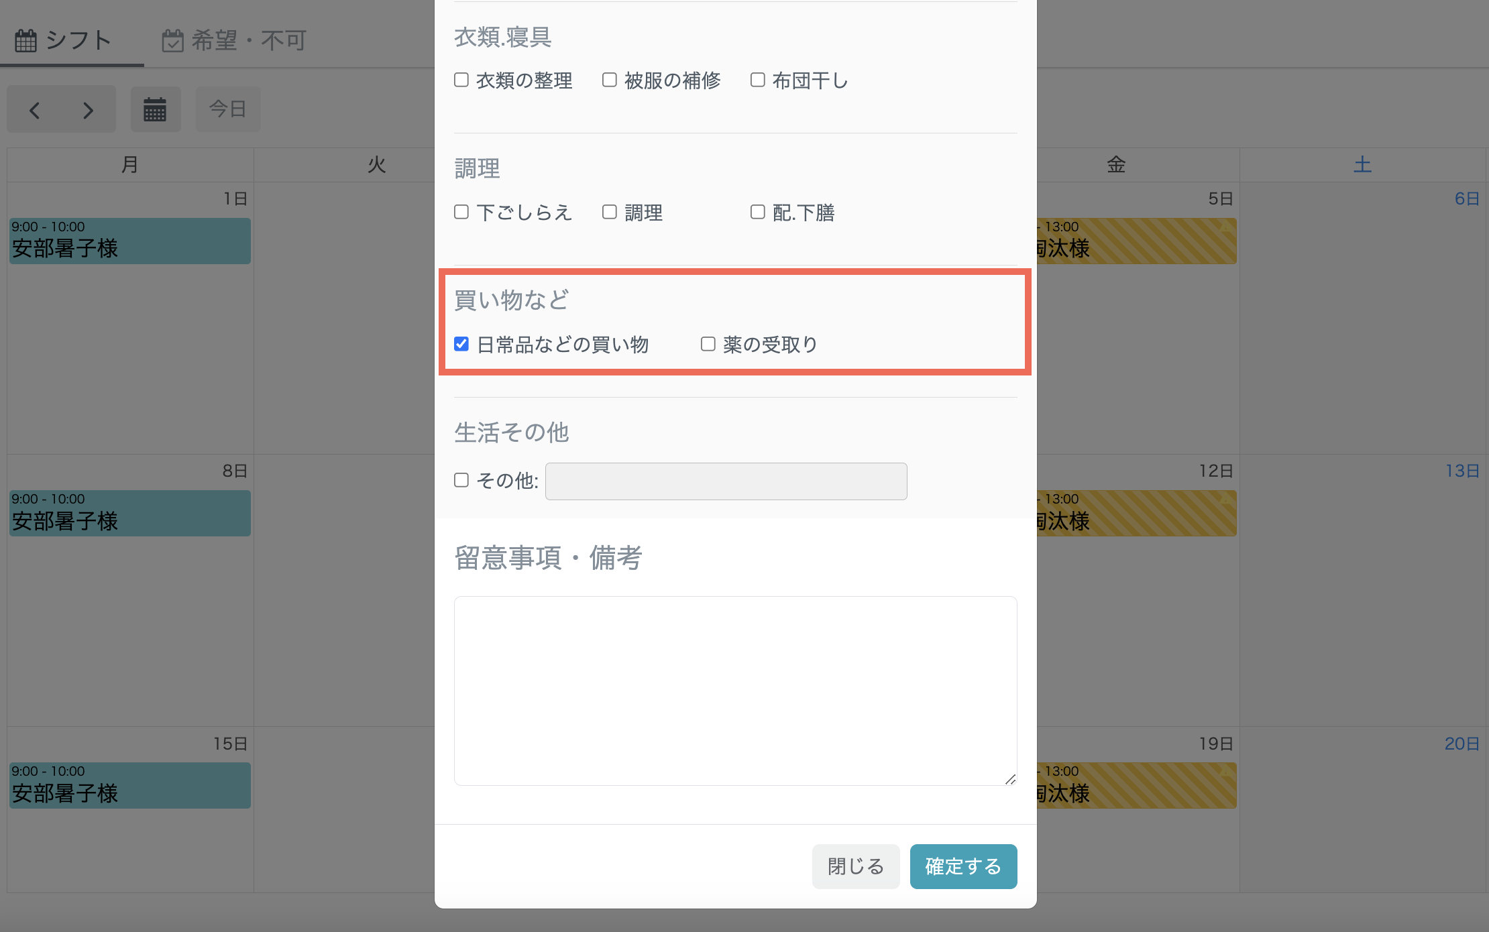Image resolution: width=1489 pixels, height=932 pixels.
Task: Switch to the シフト tab
Action: point(64,40)
